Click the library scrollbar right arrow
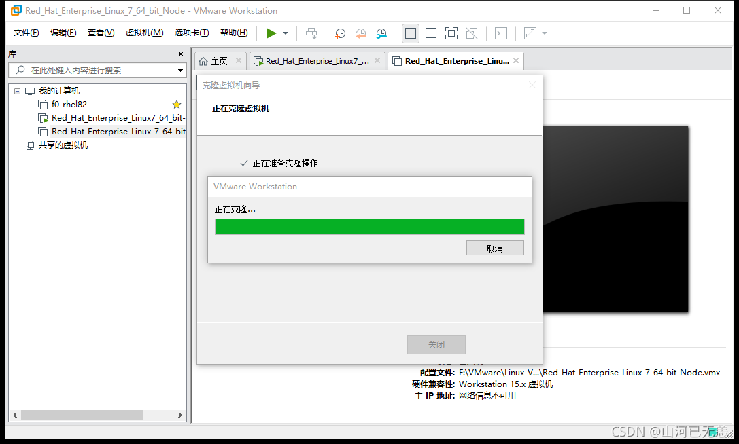This screenshot has width=739, height=444. click(x=179, y=415)
